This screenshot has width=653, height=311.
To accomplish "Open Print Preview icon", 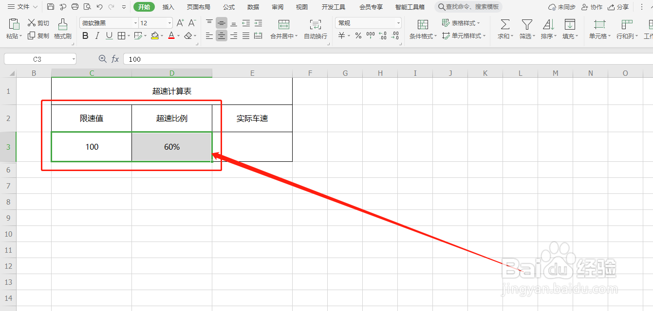I will 87,7.
